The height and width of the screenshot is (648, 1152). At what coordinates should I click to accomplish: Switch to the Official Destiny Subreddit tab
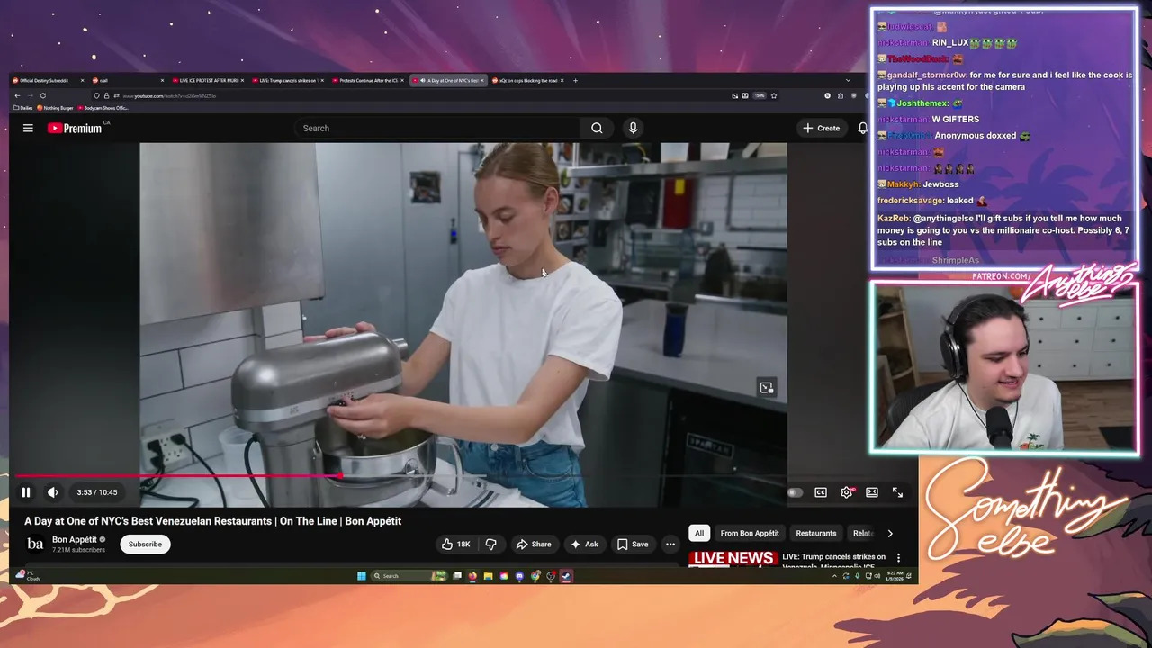click(49, 80)
